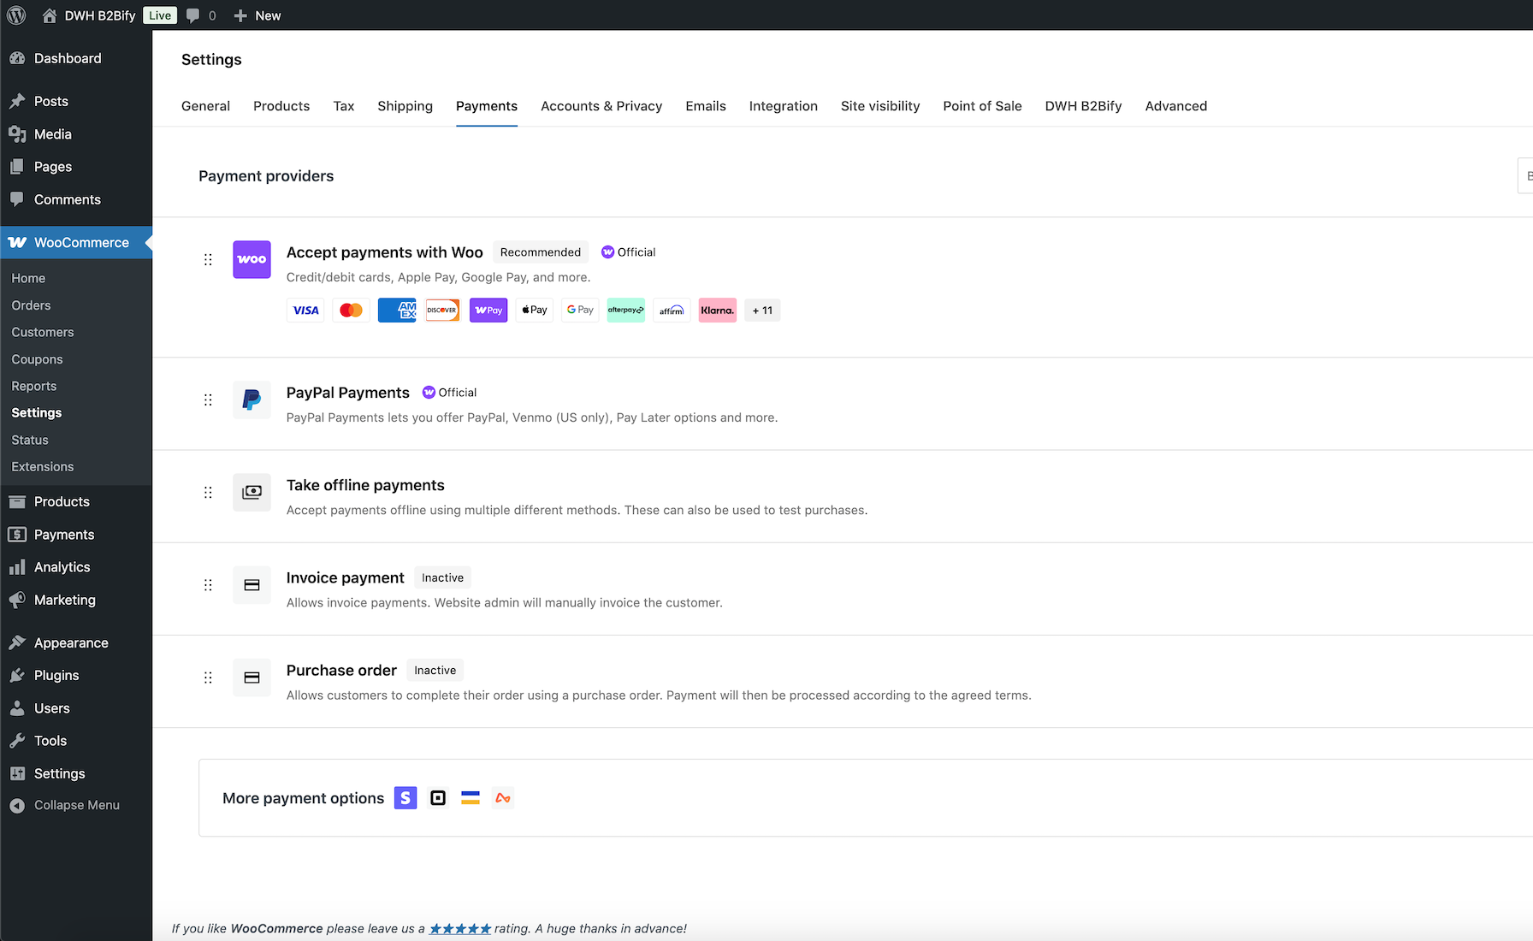The width and height of the screenshot is (1533, 941).
Task: Click the Live status badge
Action: tap(160, 15)
